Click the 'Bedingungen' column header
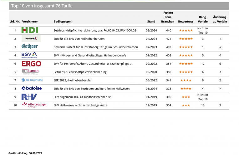This screenshot has width=239, height=156. [x=63, y=22]
